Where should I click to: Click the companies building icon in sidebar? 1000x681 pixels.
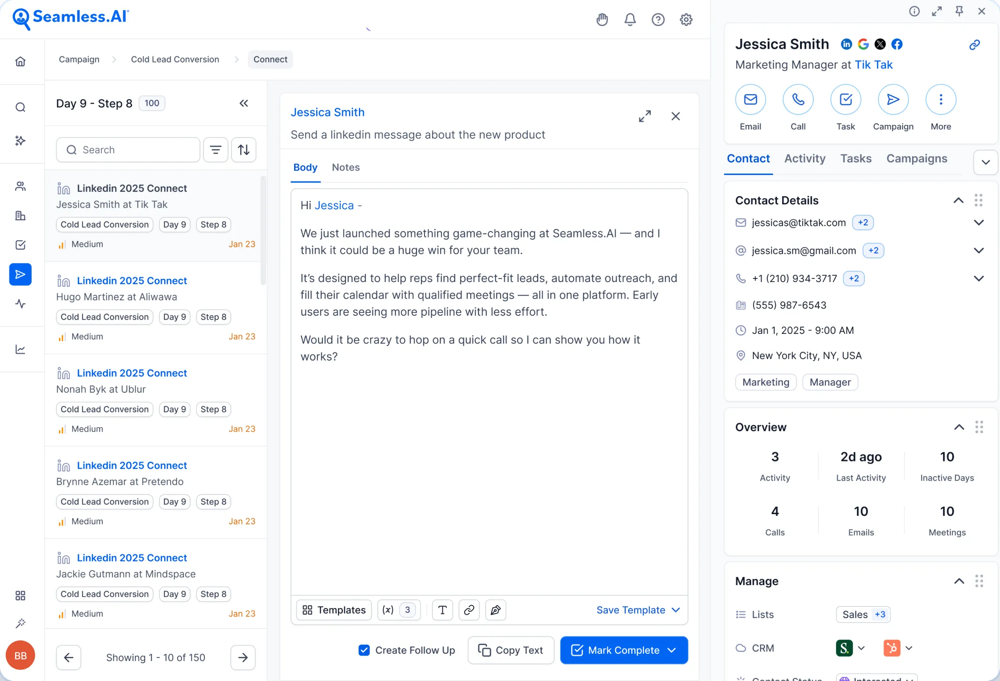pyautogui.click(x=21, y=215)
